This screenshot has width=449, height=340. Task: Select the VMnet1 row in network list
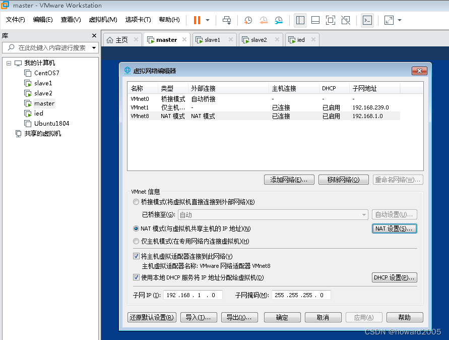(265, 107)
